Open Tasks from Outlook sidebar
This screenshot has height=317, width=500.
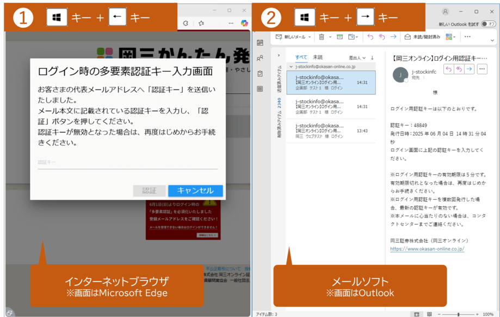[x=260, y=73]
